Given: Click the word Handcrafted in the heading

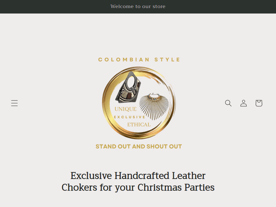Looking at the screenshot, I should [x=142, y=175].
